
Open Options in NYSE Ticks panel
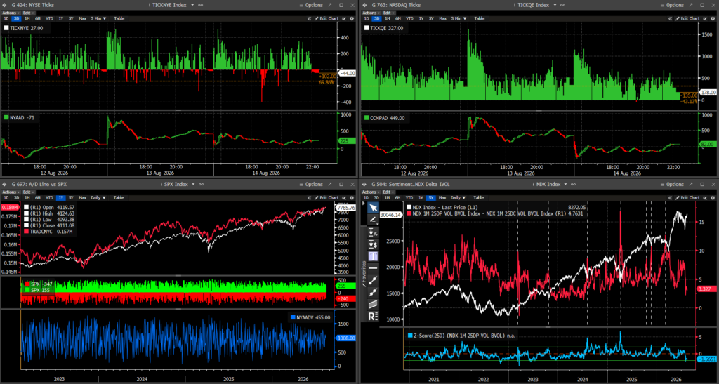311,5
